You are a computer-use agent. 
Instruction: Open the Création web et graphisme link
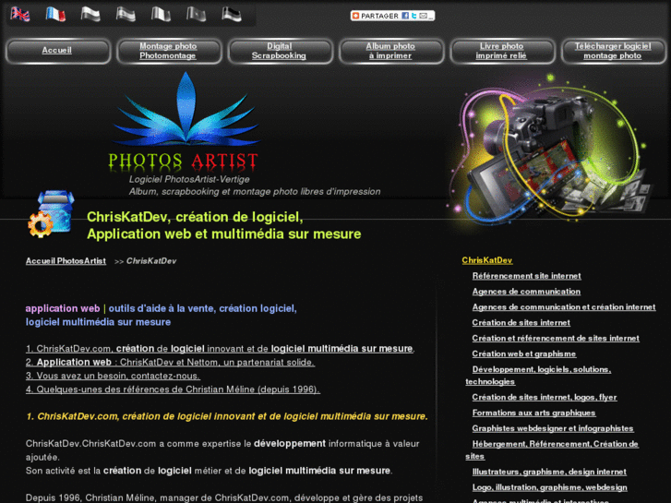[524, 354]
